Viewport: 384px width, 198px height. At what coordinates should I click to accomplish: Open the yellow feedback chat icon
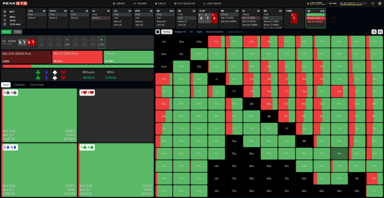[x=373, y=3]
